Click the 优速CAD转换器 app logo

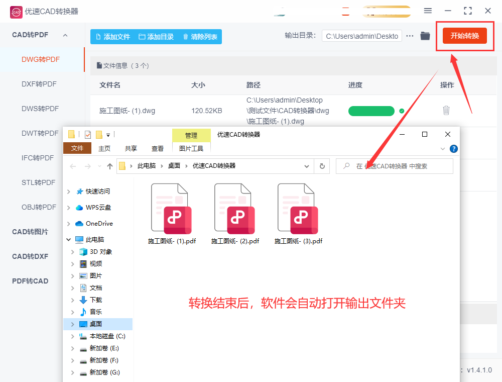coord(16,12)
